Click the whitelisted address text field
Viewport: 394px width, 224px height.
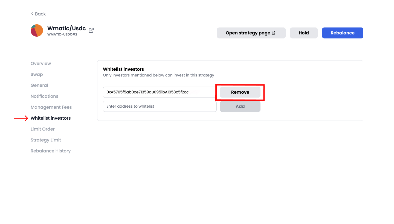point(160,92)
